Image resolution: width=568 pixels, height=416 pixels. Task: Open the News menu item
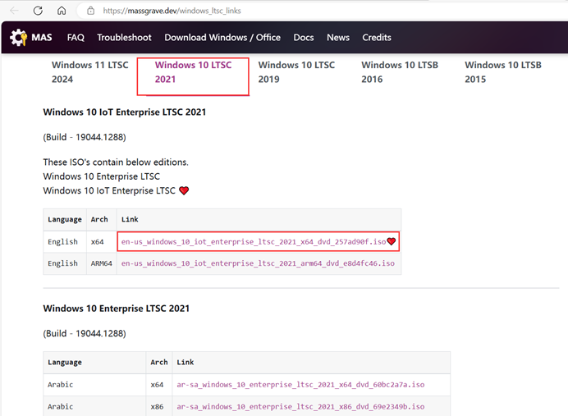pos(338,37)
